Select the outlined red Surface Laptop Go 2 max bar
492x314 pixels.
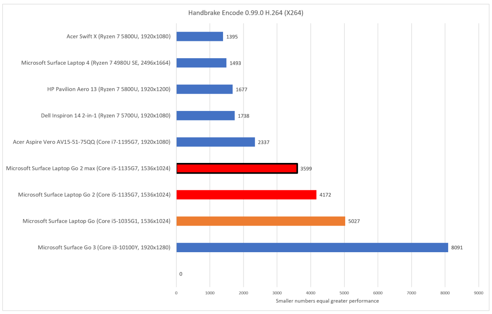click(237, 168)
